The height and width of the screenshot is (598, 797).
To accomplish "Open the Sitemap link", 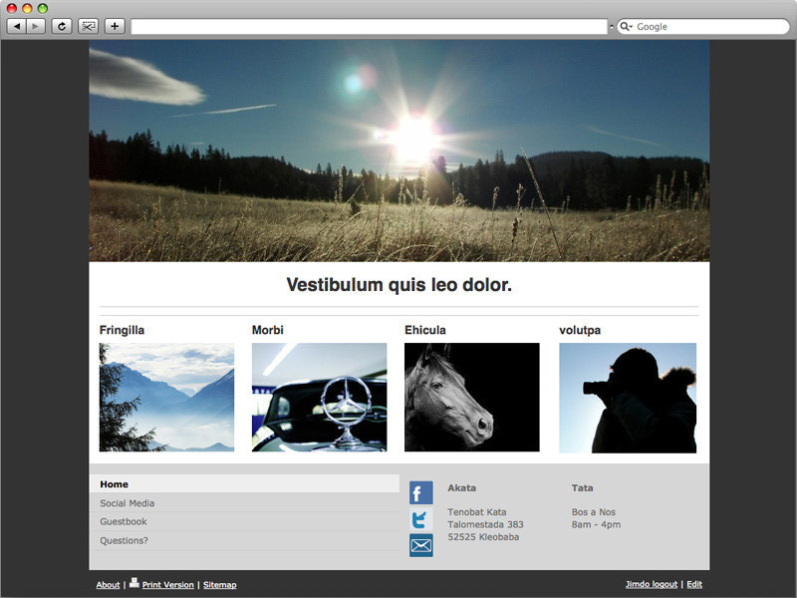I will tap(219, 585).
